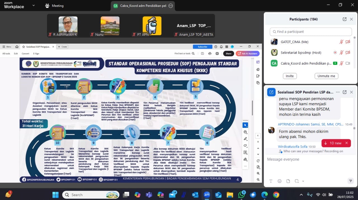The width and height of the screenshot is (358, 200).
Task: Toggle microphone for GATOT_CIMA (Me)
Action: tap(341, 42)
